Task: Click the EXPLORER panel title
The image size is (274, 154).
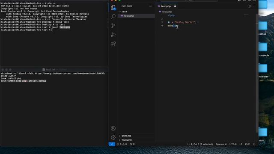Action: click(x=127, y=6)
